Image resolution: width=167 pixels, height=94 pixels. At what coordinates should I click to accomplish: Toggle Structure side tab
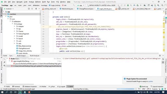point(1,54)
